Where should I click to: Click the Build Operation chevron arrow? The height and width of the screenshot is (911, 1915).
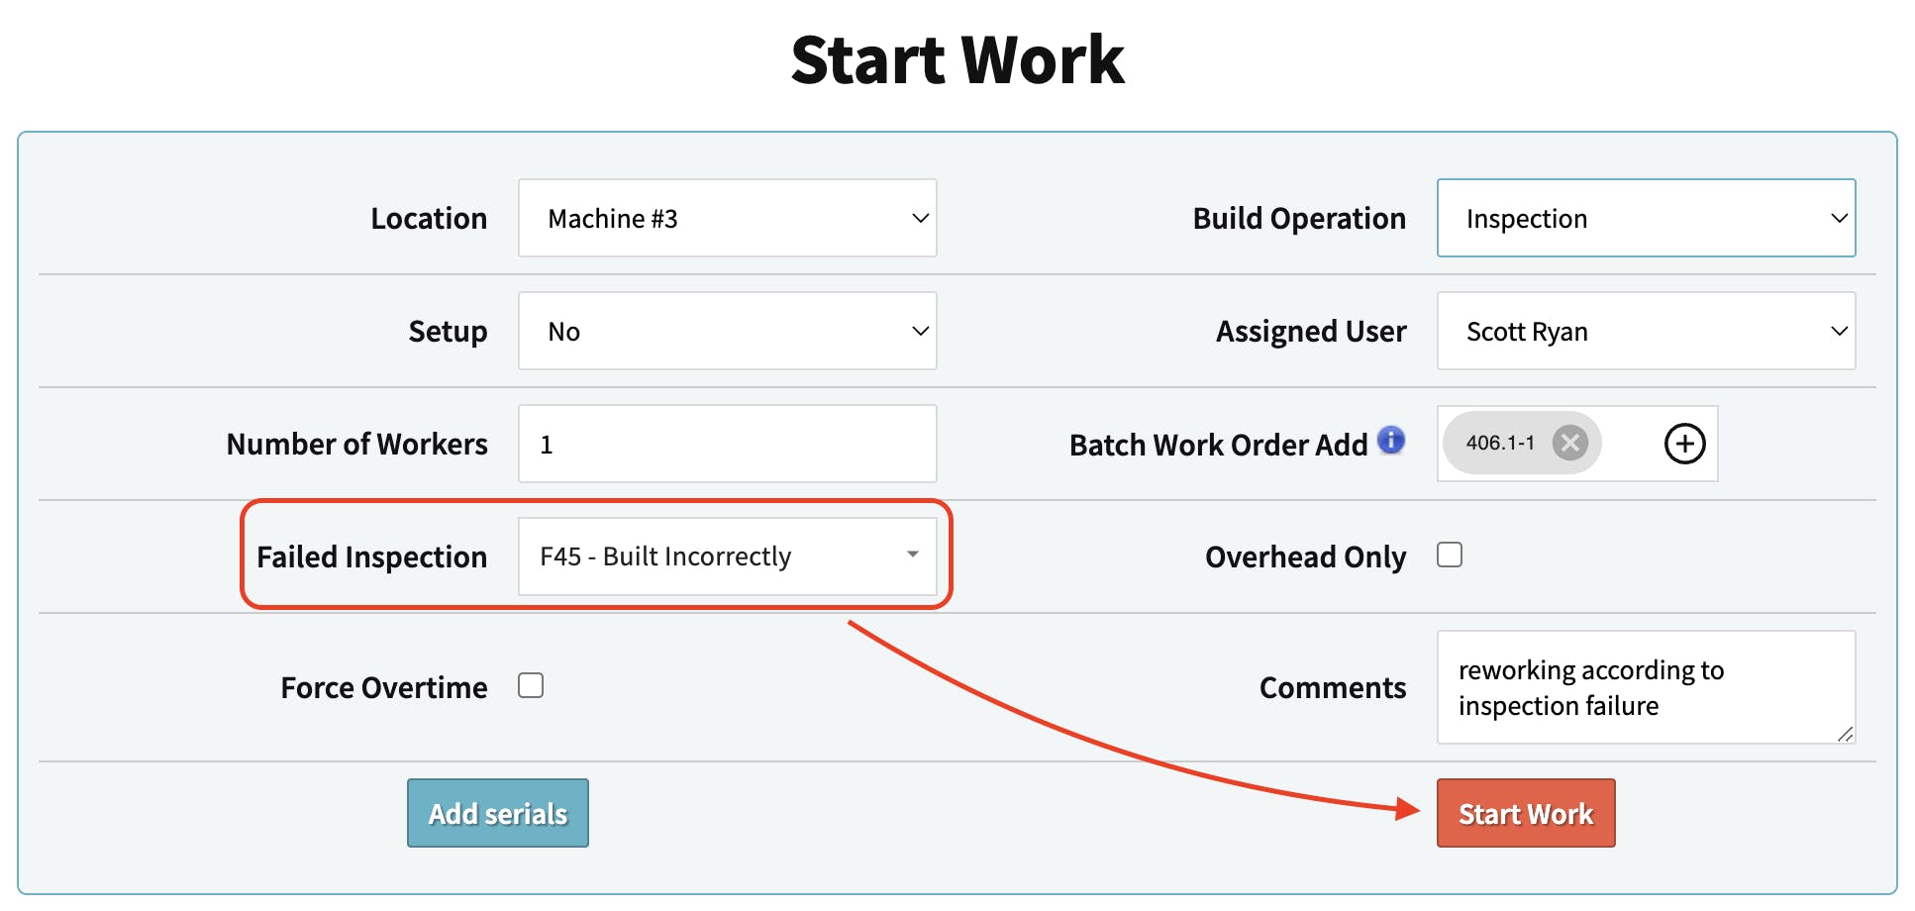coord(1839,218)
